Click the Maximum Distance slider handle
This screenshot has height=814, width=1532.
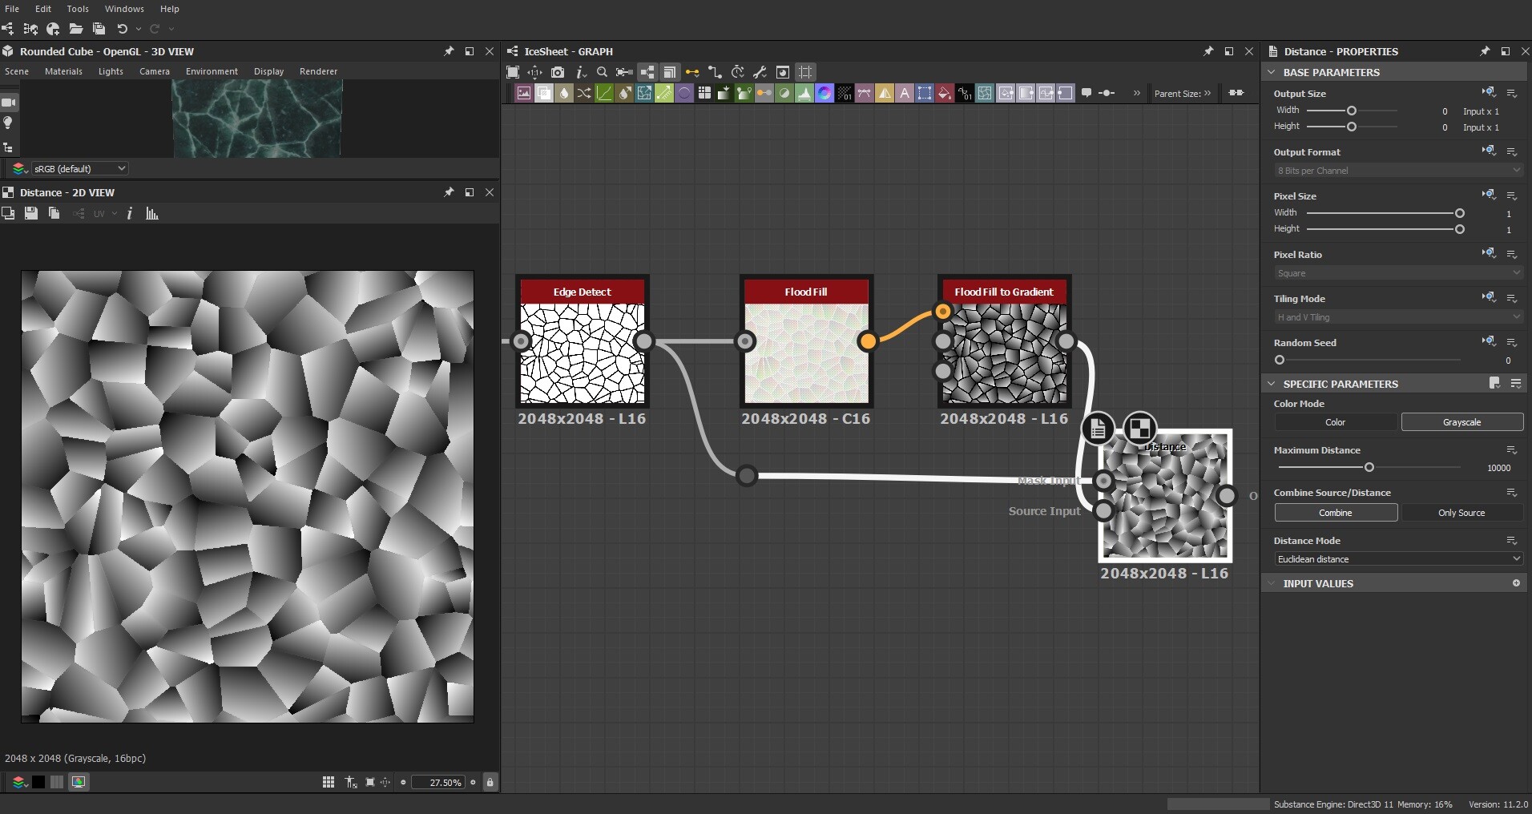(x=1369, y=467)
